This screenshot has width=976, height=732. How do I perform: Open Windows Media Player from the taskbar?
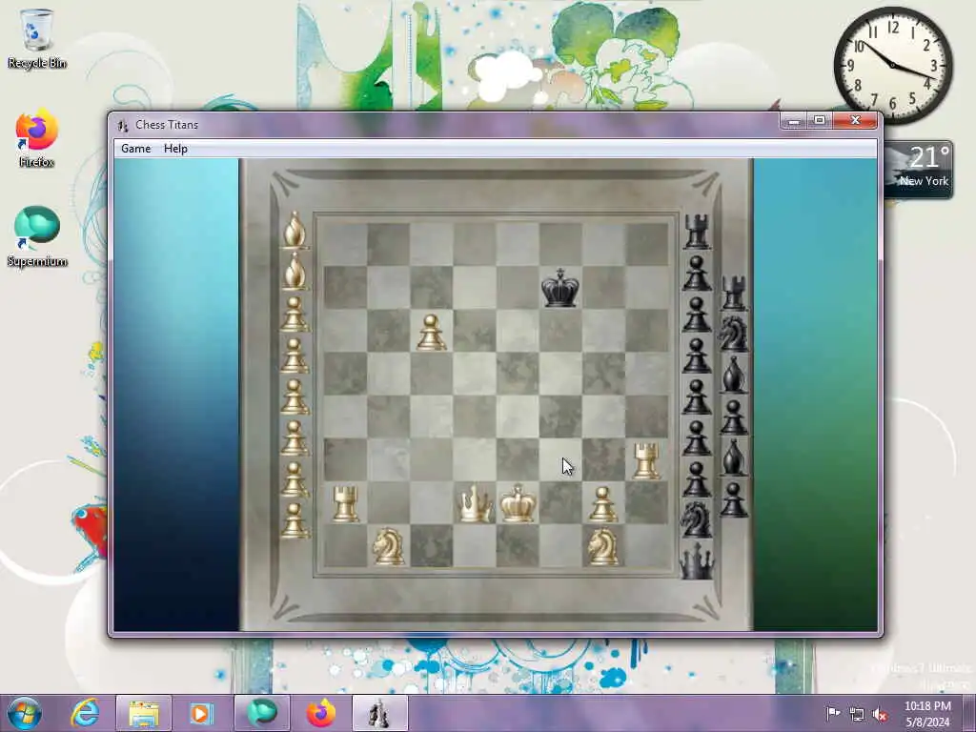pyautogui.click(x=201, y=713)
